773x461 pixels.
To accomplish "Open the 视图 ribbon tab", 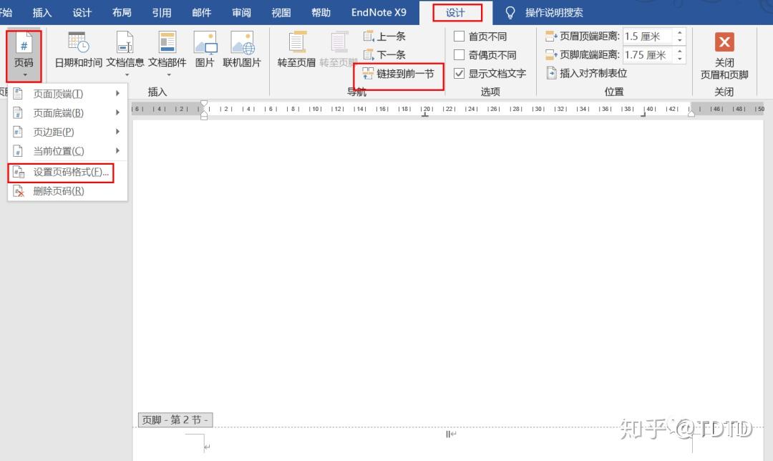I will click(x=281, y=12).
